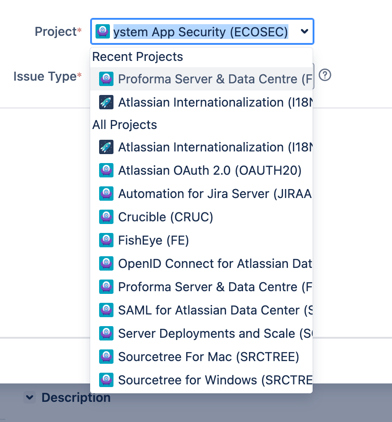Click the Description section heading
This screenshot has width=392, height=422.
(76, 397)
